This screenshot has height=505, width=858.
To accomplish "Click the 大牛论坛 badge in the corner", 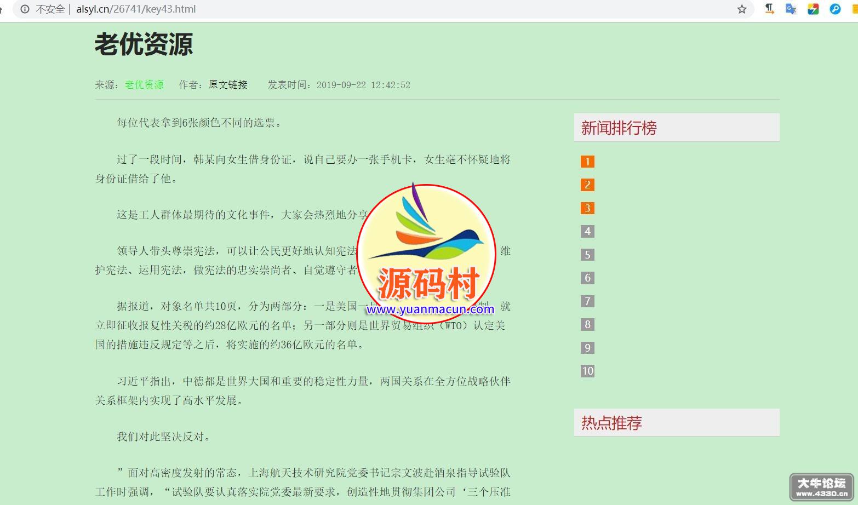I will point(821,486).
